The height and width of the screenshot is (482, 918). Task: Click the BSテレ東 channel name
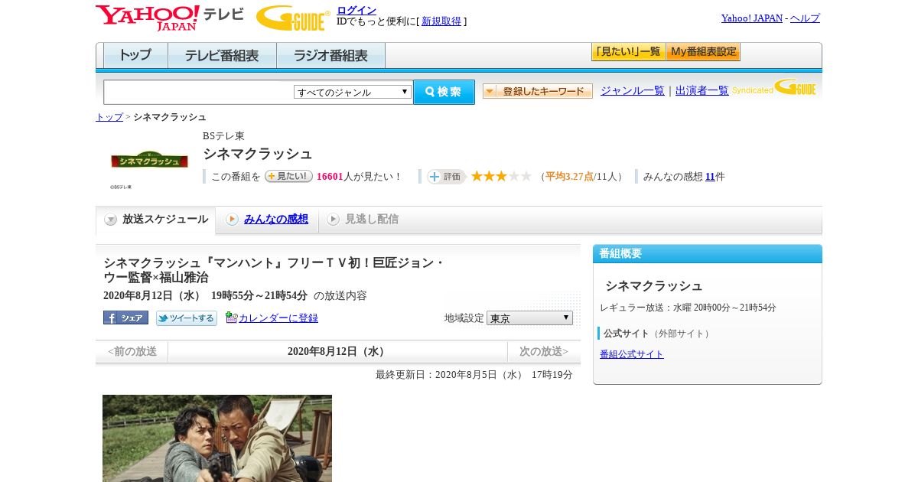223,135
